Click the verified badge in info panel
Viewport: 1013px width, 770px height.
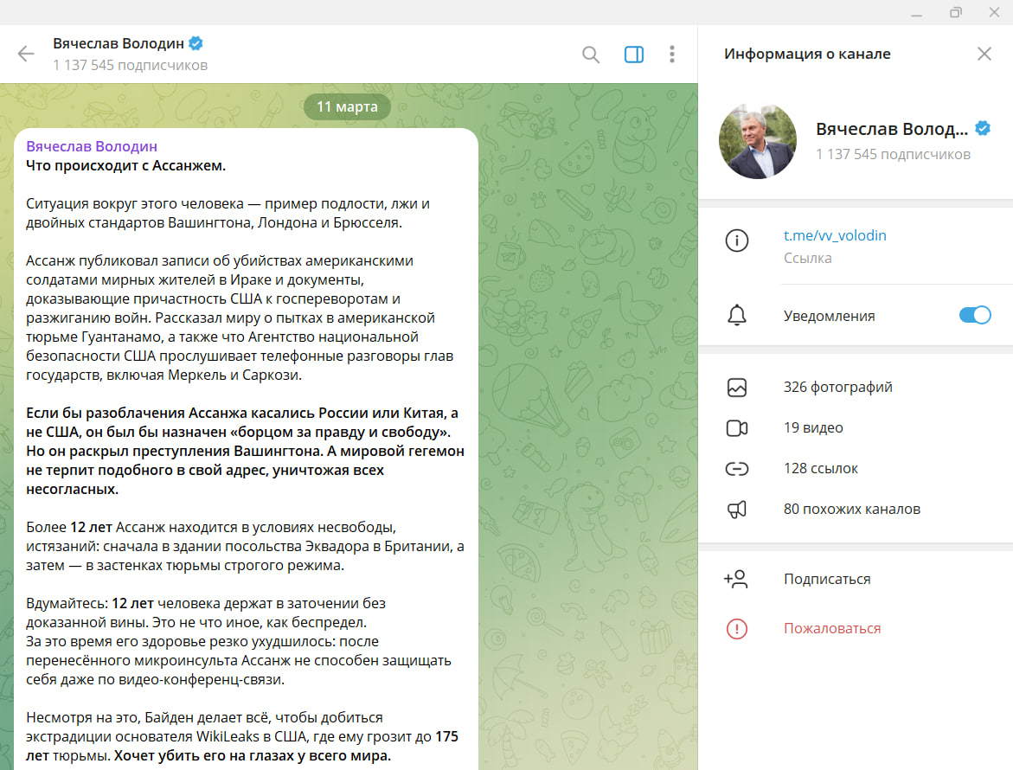(x=983, y=128)
